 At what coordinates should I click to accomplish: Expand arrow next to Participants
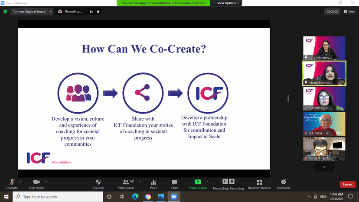[x=140, y=182]
